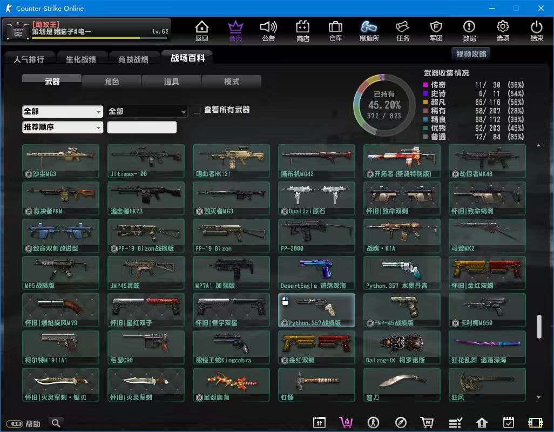Open the 公告 announcements speaker icon
554x432 pixels.
point(268,31)
